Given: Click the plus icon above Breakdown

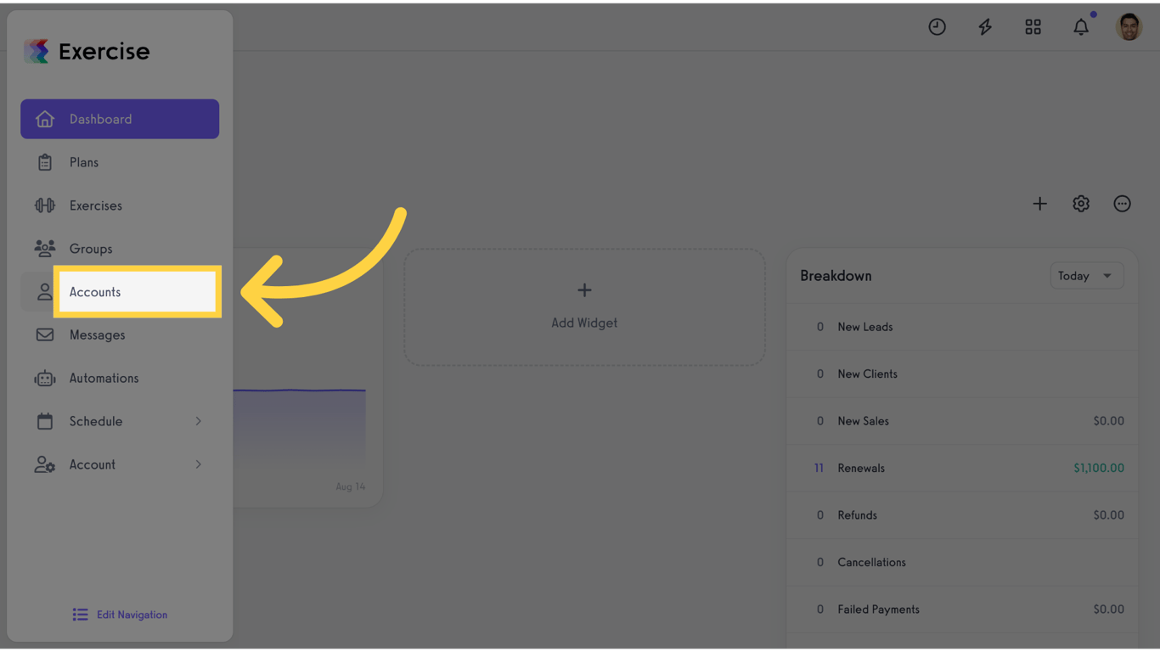Looking at the screenshot, I should (x=1039, y=204).
